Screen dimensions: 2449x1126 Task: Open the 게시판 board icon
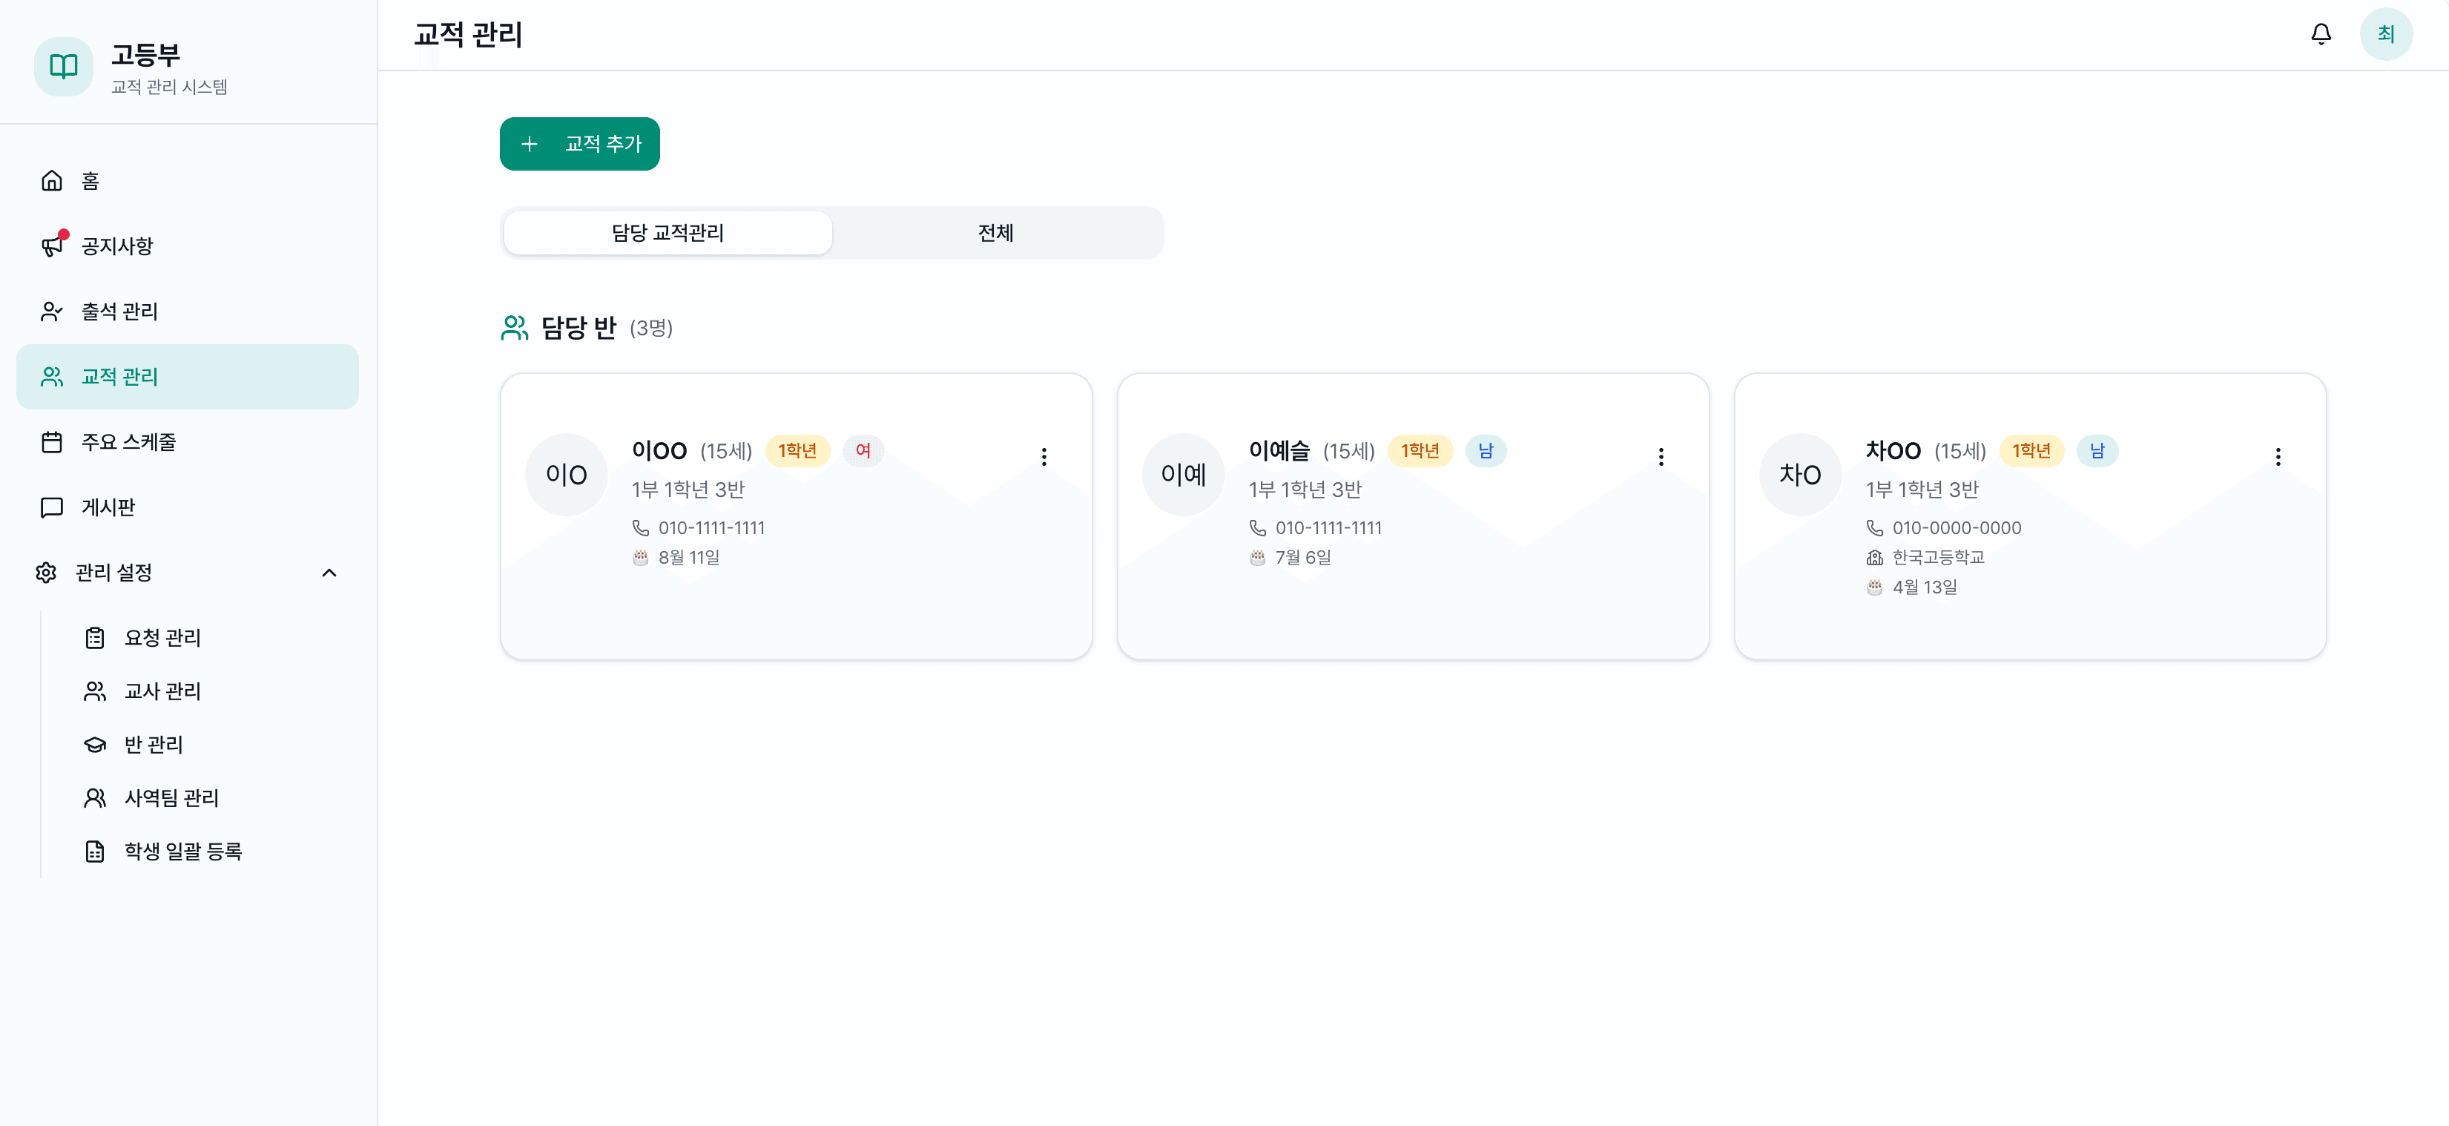pos(51,507)
